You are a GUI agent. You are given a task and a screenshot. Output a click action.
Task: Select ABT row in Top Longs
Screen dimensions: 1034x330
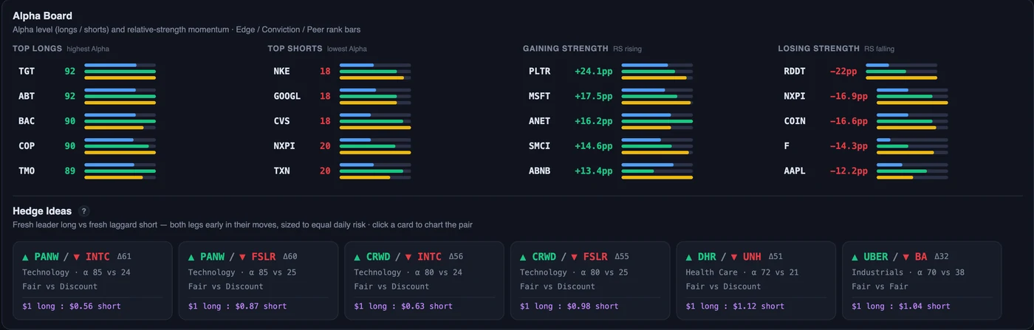tap(87, 96)
